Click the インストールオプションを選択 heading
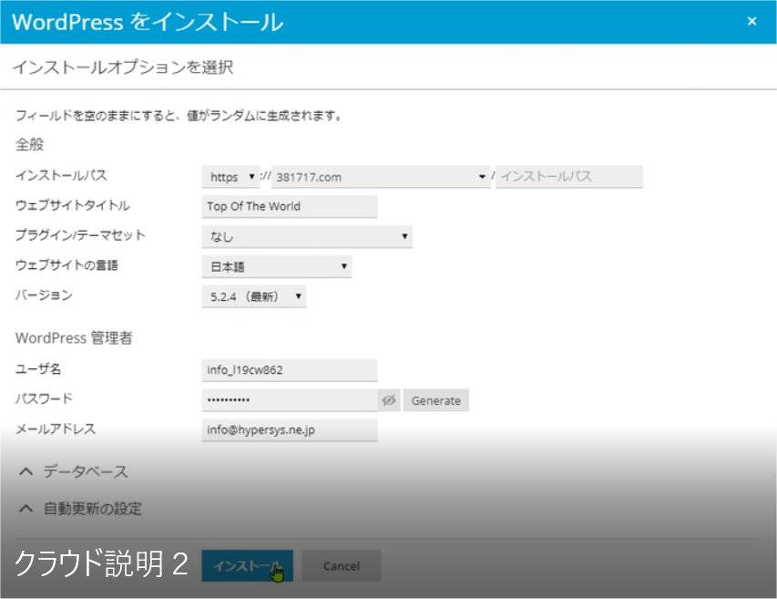777x599 pixels. coord(123,67)
